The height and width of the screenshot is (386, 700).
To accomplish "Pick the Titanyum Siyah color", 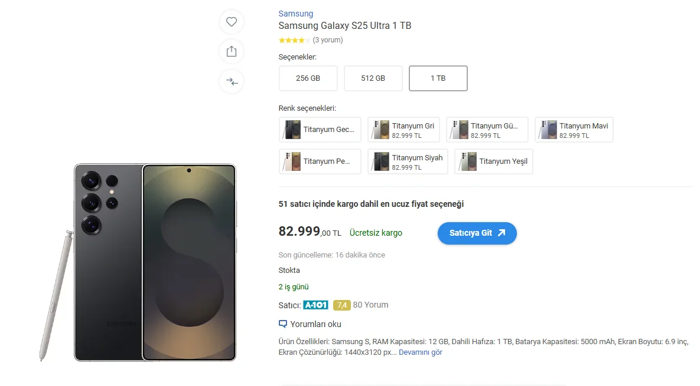I will coord(407,161).
